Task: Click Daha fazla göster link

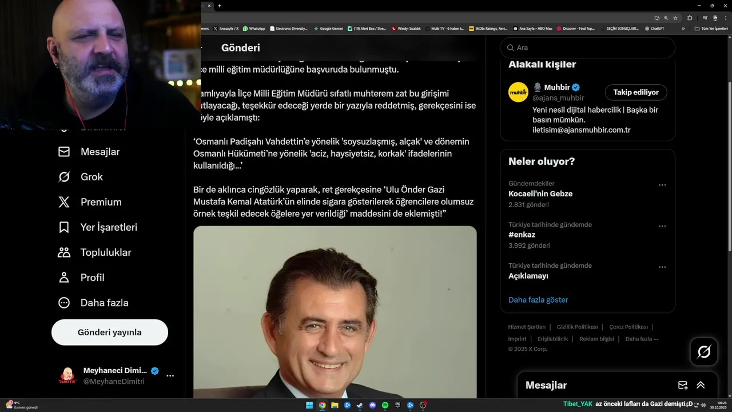Action: coord(538,300)
